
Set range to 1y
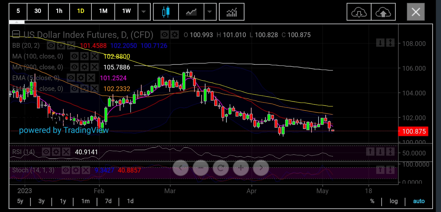[x=63, y=201]
